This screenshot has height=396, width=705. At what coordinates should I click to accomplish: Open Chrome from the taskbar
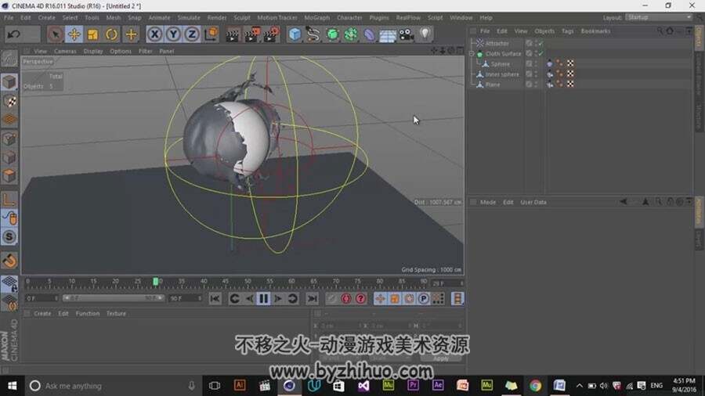click(x=535, y=386)
